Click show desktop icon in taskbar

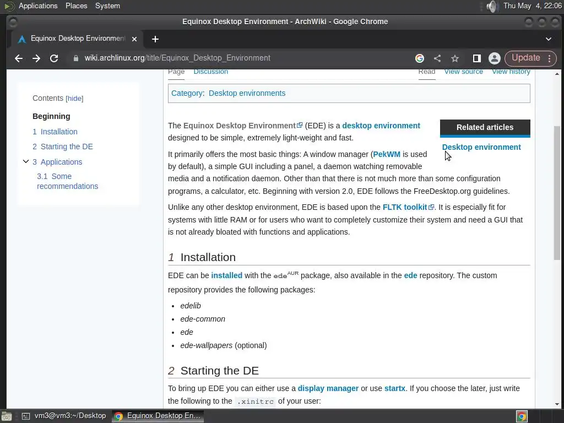(x=7, y=416)
